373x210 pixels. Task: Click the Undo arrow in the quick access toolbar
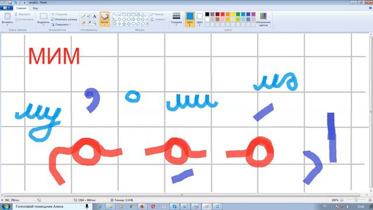coord(15,2)
